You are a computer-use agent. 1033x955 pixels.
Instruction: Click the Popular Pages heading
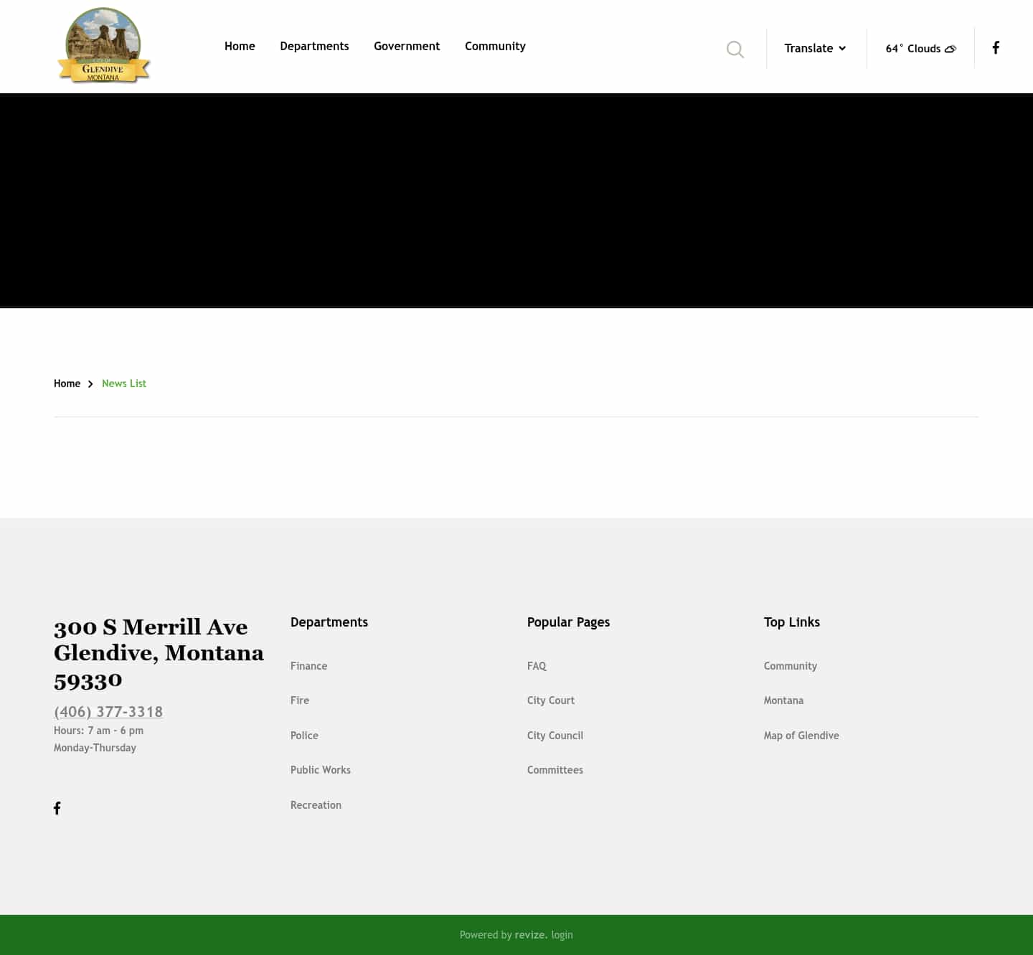click(568, 622)
